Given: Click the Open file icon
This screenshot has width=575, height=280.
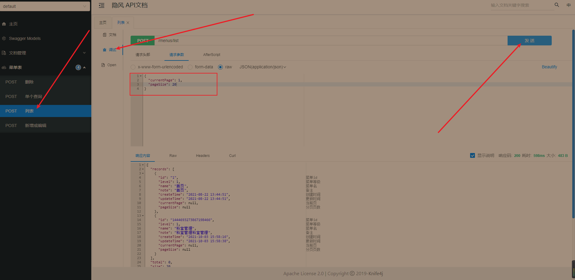Looking at the screenshot, I should (103, 65).
